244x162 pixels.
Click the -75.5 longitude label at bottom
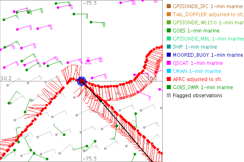(90, 158)
